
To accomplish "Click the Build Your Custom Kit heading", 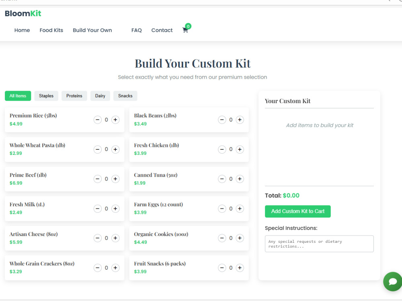I will pos(193,63).
